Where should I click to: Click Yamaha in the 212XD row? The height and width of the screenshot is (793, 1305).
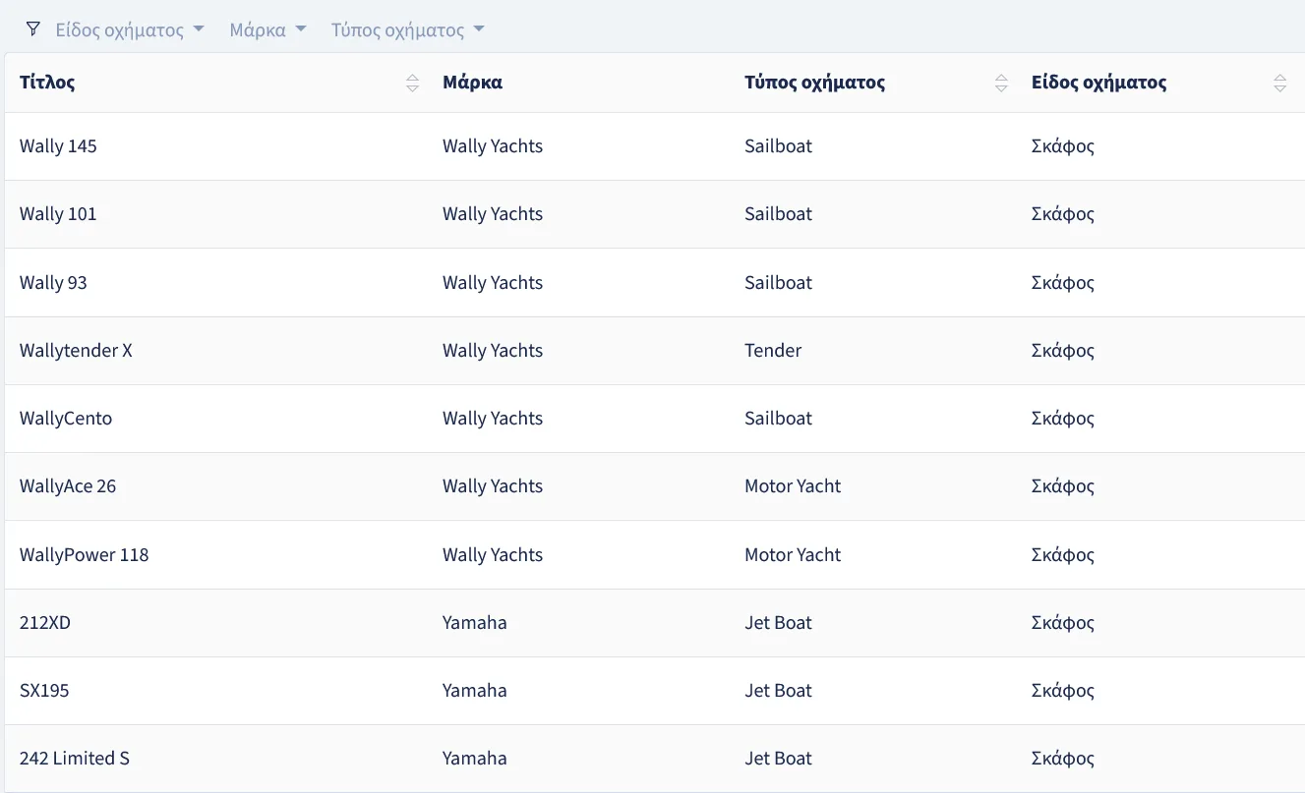click(475, 623)
